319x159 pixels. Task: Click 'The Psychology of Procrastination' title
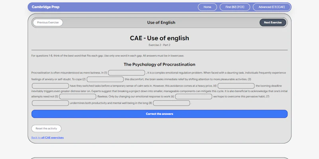pyautogui.click(x=159, y=64)
